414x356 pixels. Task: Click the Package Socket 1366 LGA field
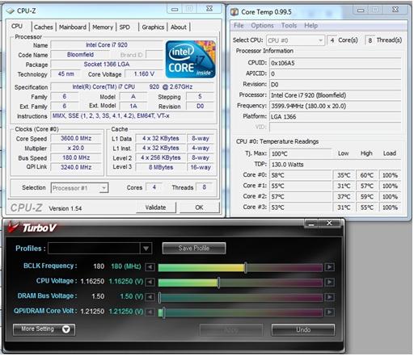[107, 65]
